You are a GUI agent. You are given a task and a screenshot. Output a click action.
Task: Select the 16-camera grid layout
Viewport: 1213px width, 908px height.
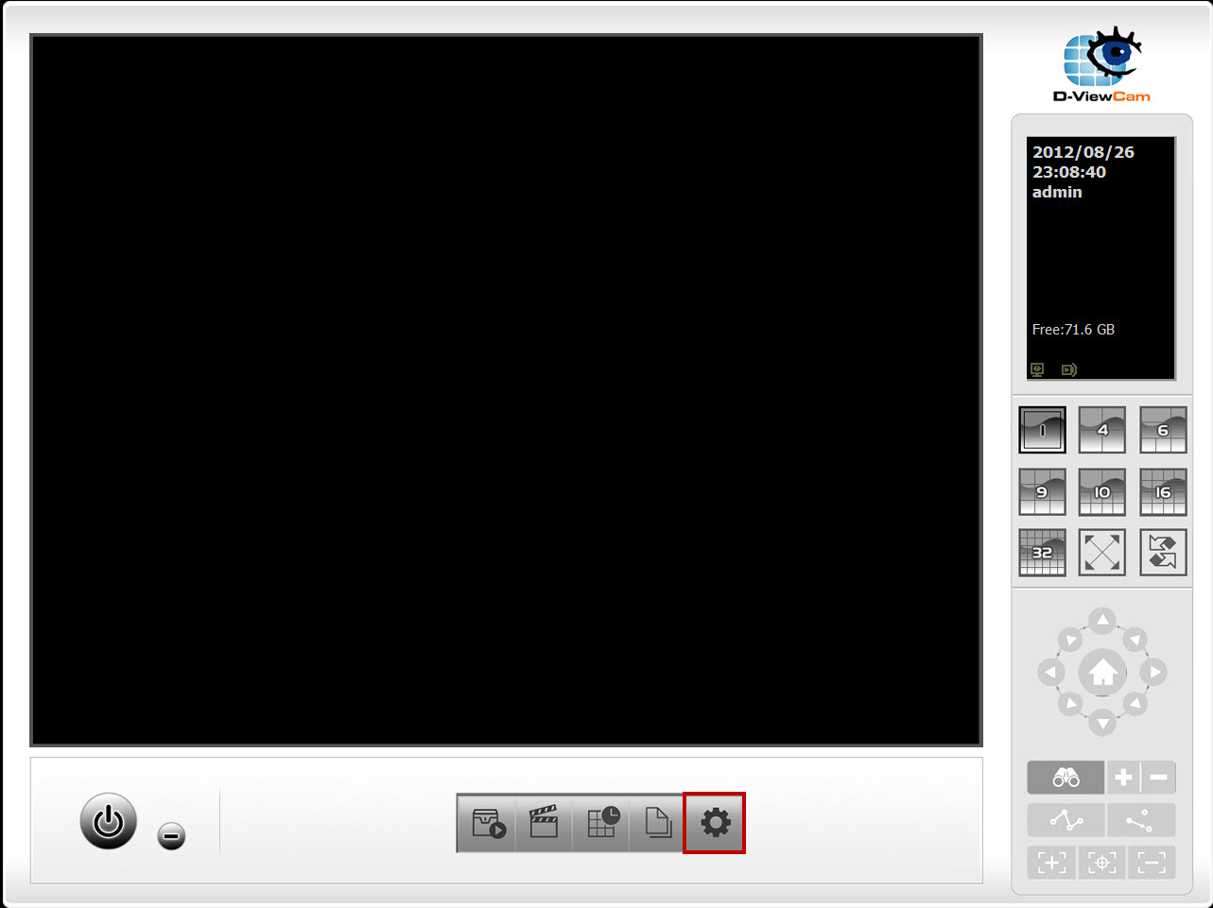pyautogui.click(x=1163, y=492)
